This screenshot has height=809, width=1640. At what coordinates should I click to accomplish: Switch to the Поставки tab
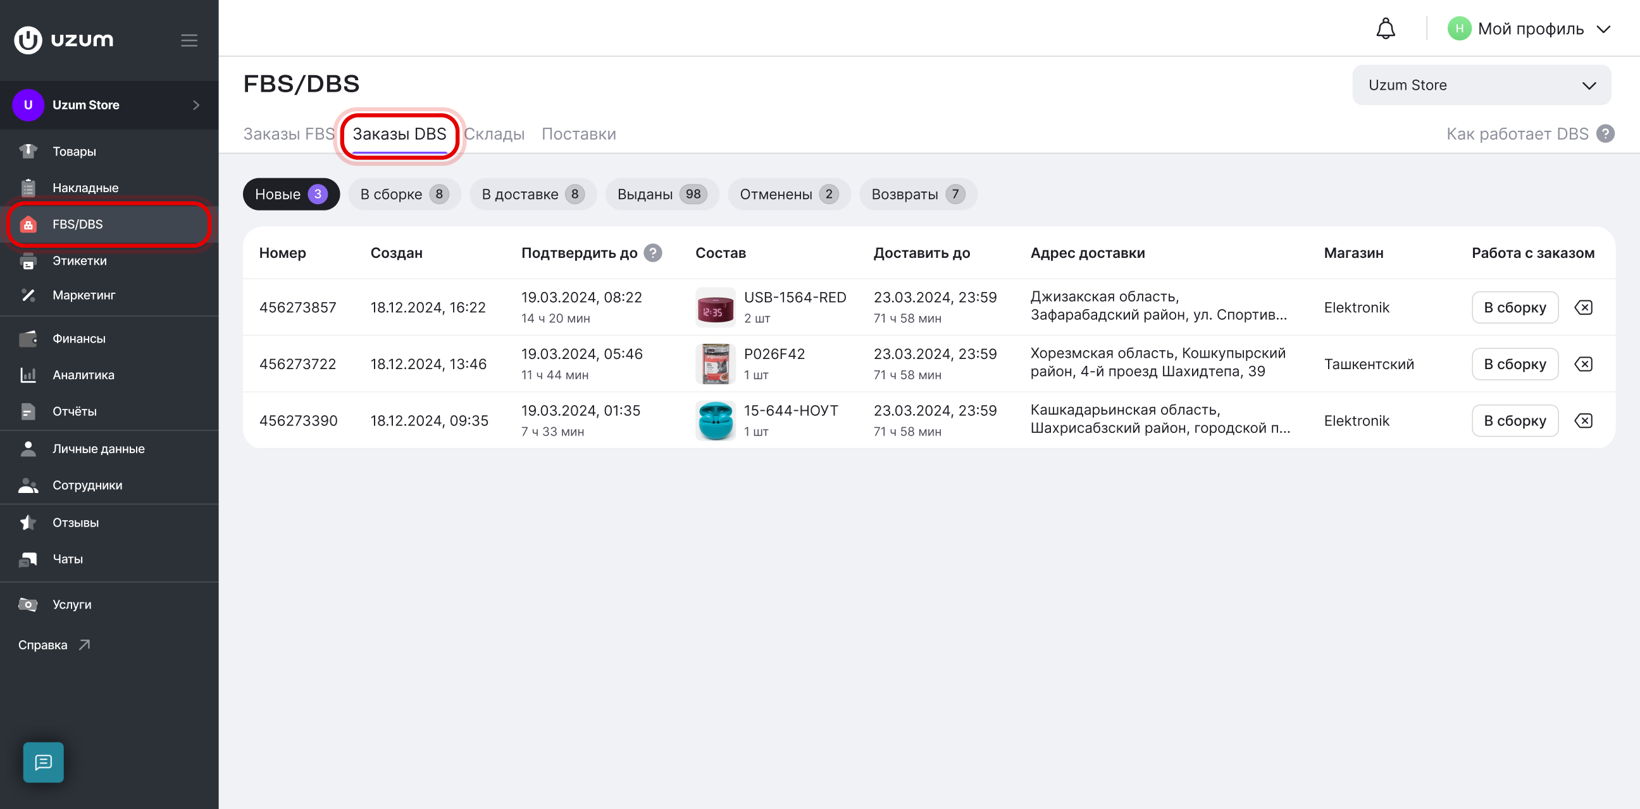click(x=579, y=134)
